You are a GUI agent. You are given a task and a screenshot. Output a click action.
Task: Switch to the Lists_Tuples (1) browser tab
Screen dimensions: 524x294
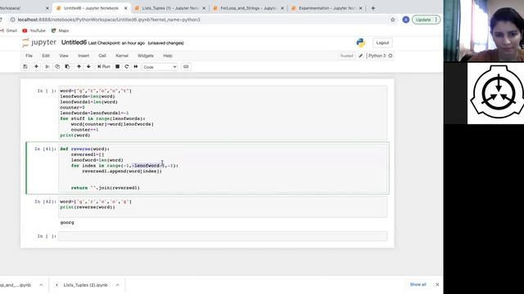[x=170, y=8]
